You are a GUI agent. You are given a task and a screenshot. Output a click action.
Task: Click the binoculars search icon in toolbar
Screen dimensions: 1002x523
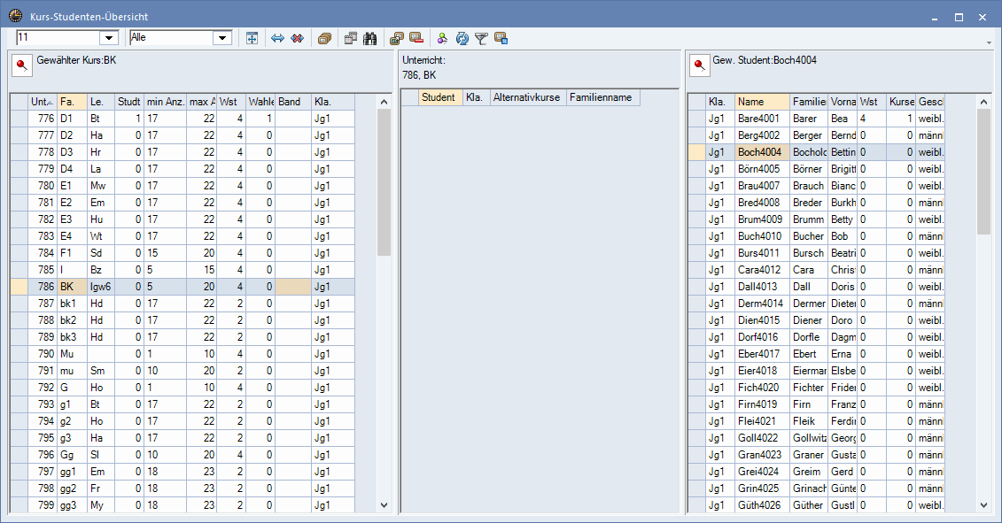tap(370, 38)
